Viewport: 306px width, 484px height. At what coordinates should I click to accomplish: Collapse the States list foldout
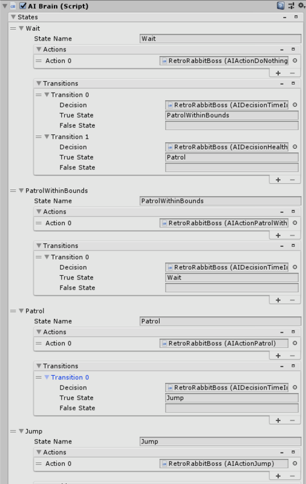(13, 17)
